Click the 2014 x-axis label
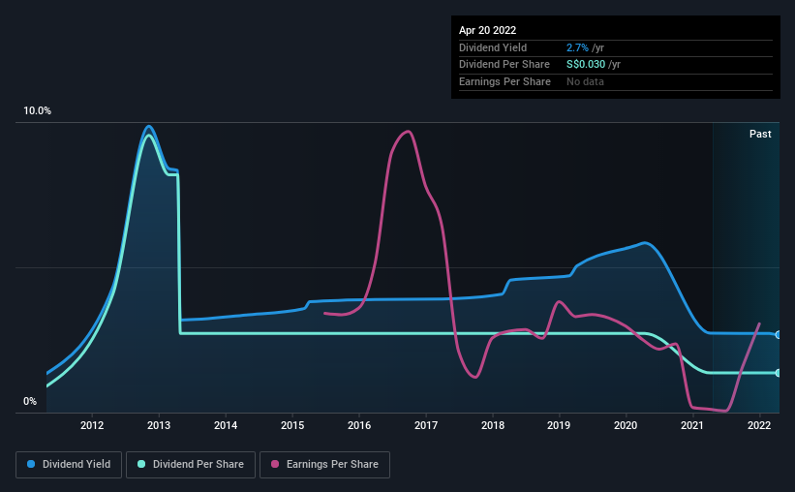This screenshot has height=492, width=795. pyautogui.click(x=226, y=425)
